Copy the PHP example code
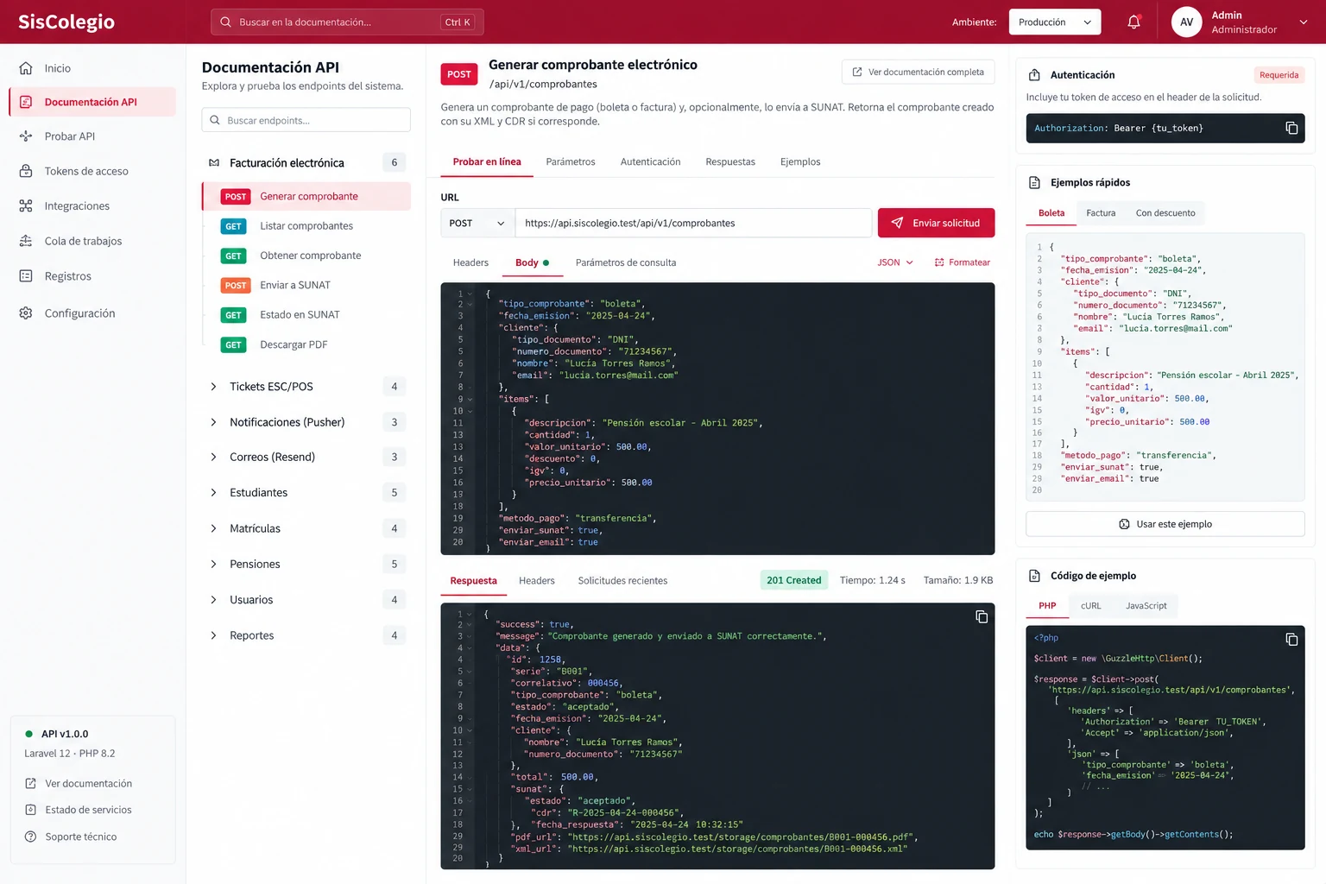Screen dimensions: 1326x884 click(1291, 640)
